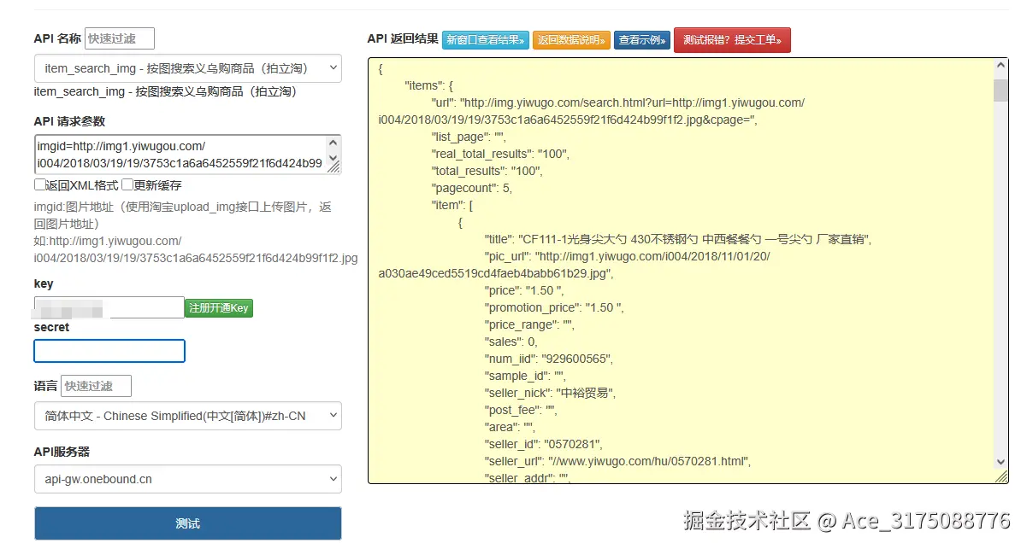Click the 返回数据说明 button

571,40
